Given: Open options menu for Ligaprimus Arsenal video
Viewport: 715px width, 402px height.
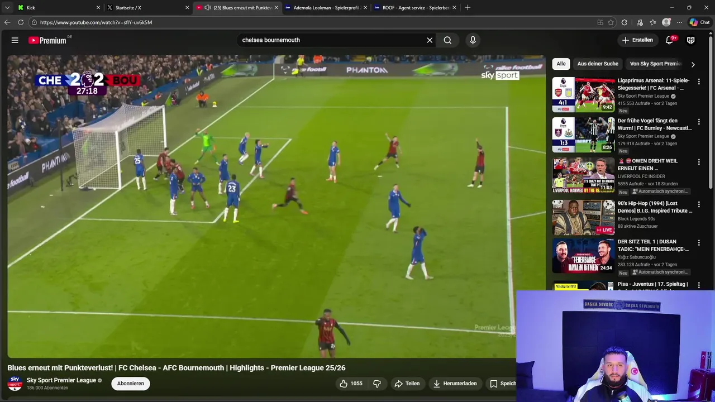Looking at the screenshot, I should [698, 82].
